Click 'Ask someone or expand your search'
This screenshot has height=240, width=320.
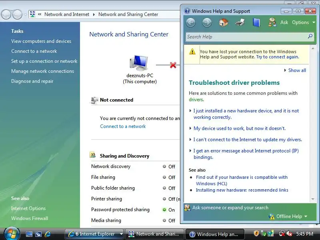coord(230,208)
